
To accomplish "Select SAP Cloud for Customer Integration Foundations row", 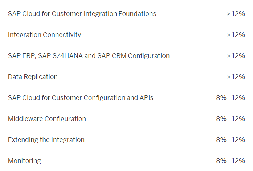I will pos(127,14).
